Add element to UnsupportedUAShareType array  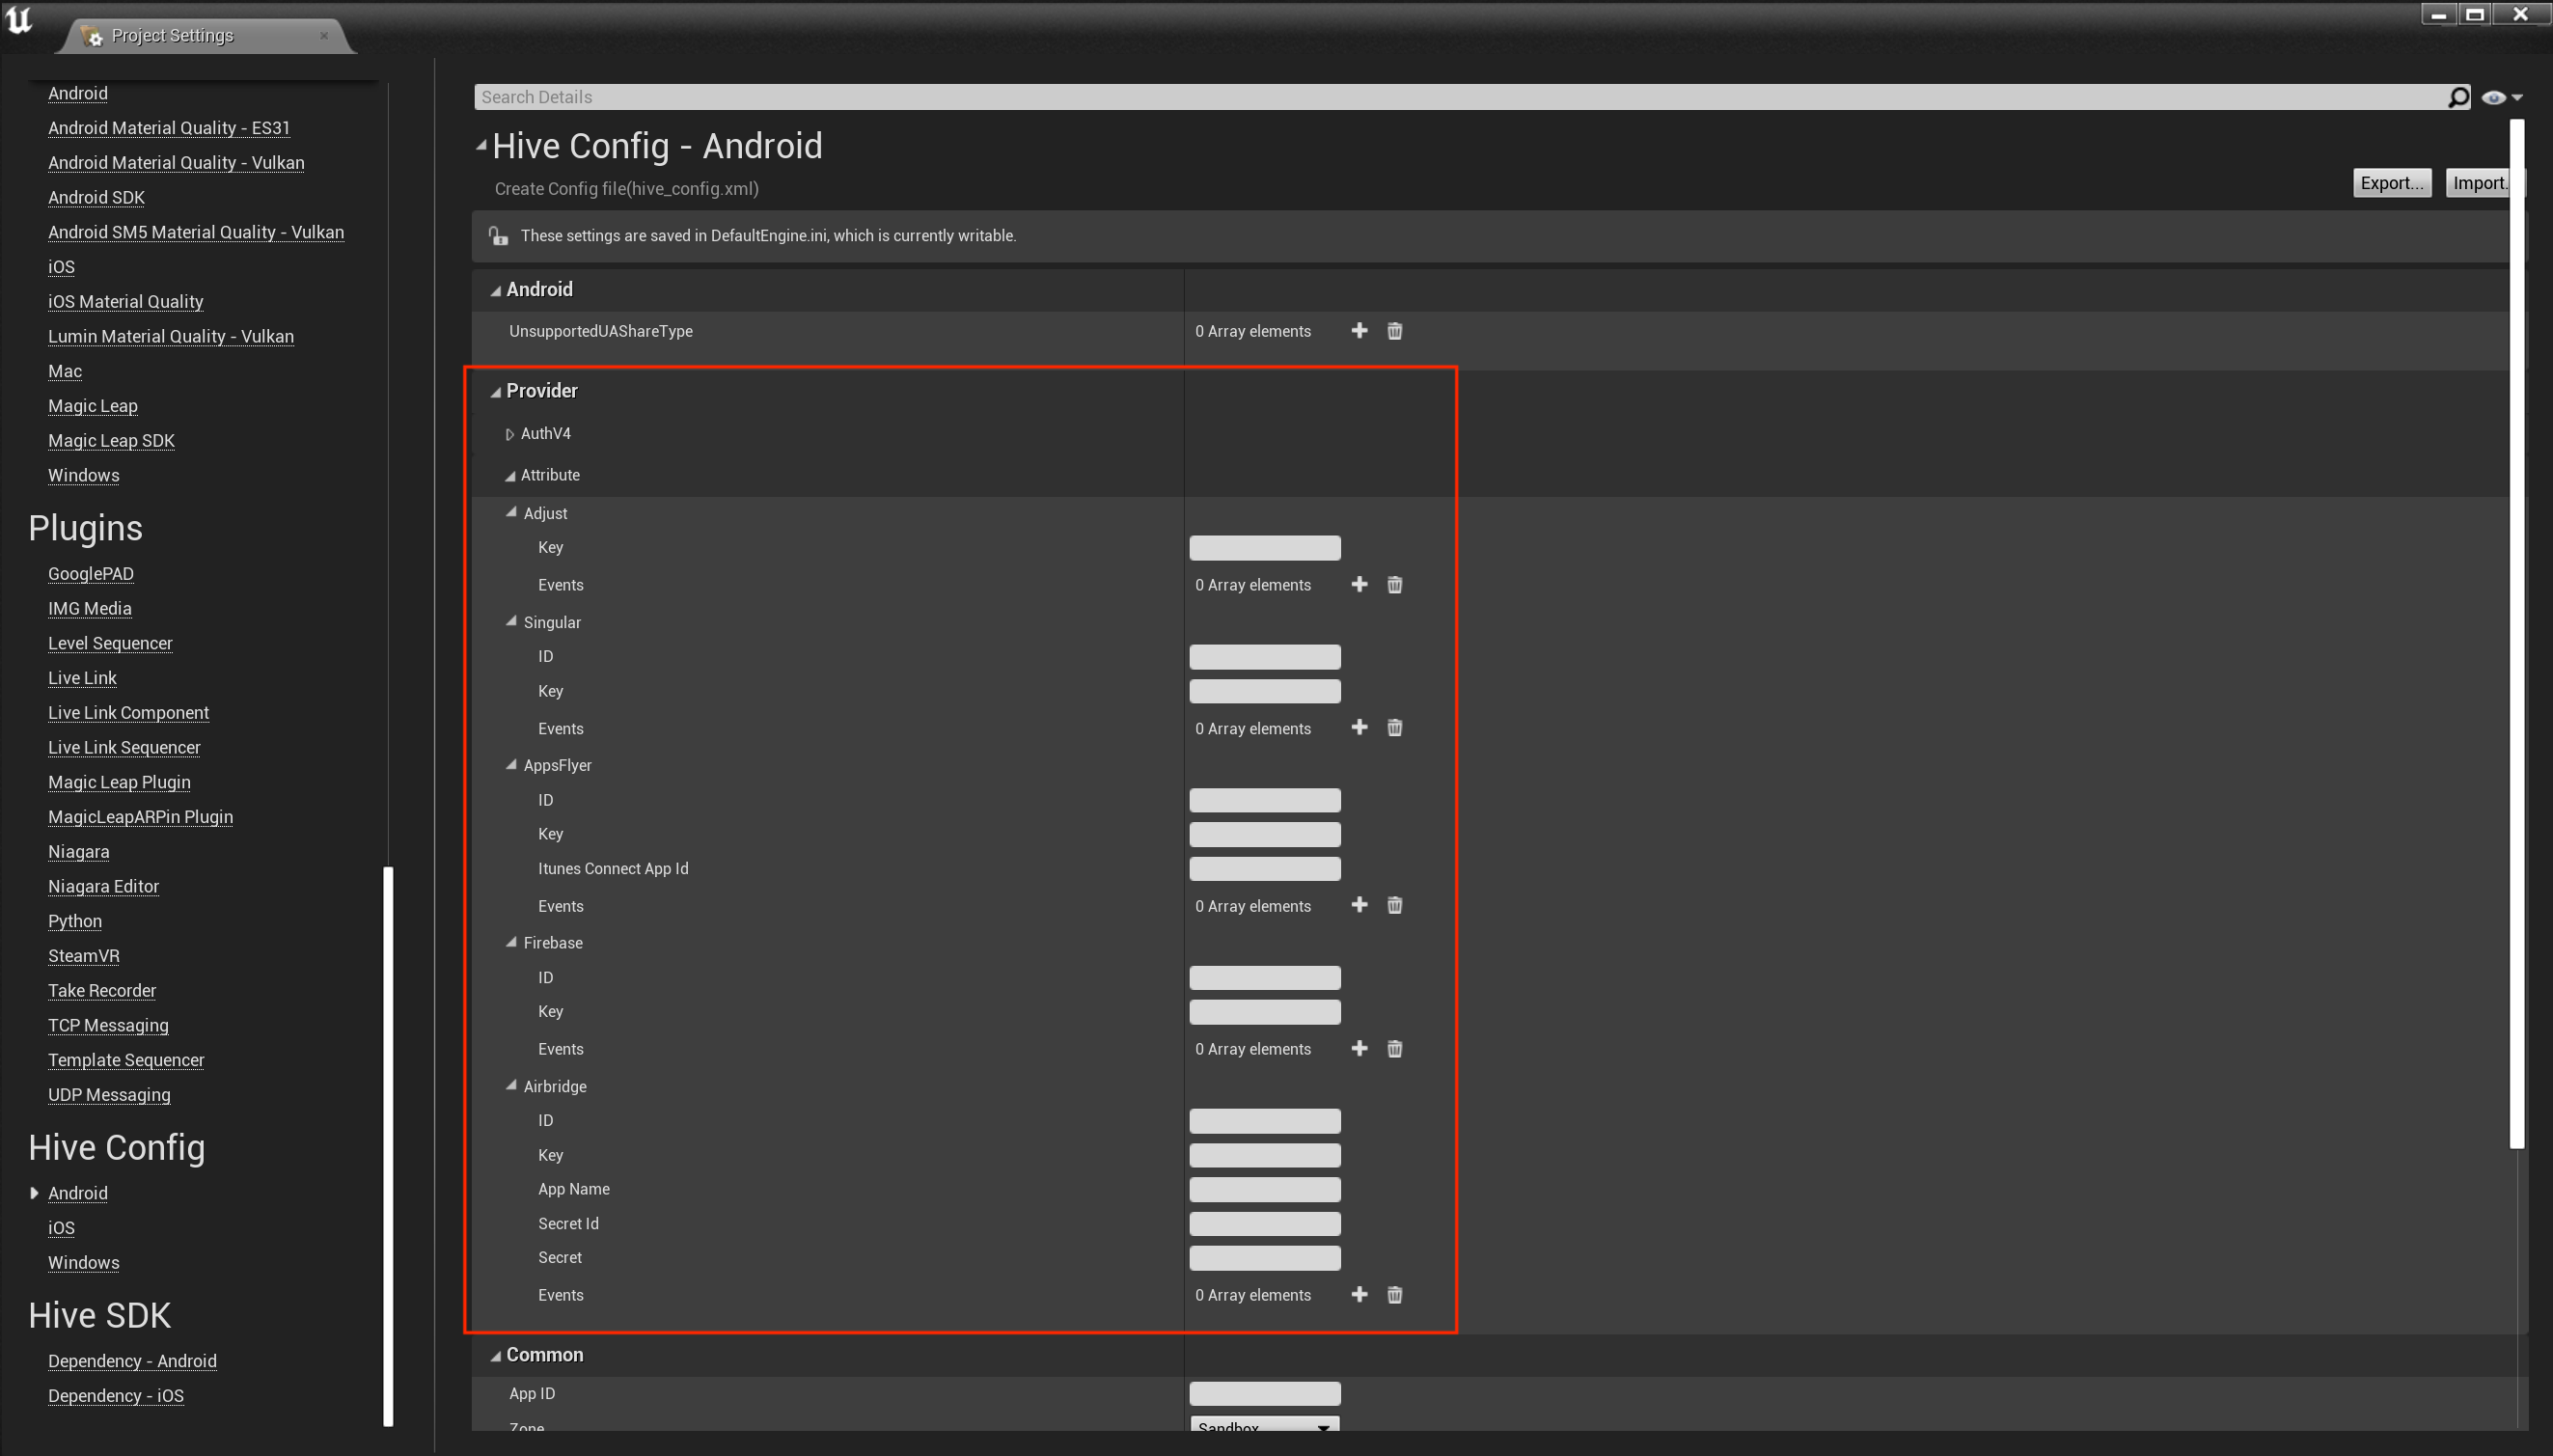1359,331
